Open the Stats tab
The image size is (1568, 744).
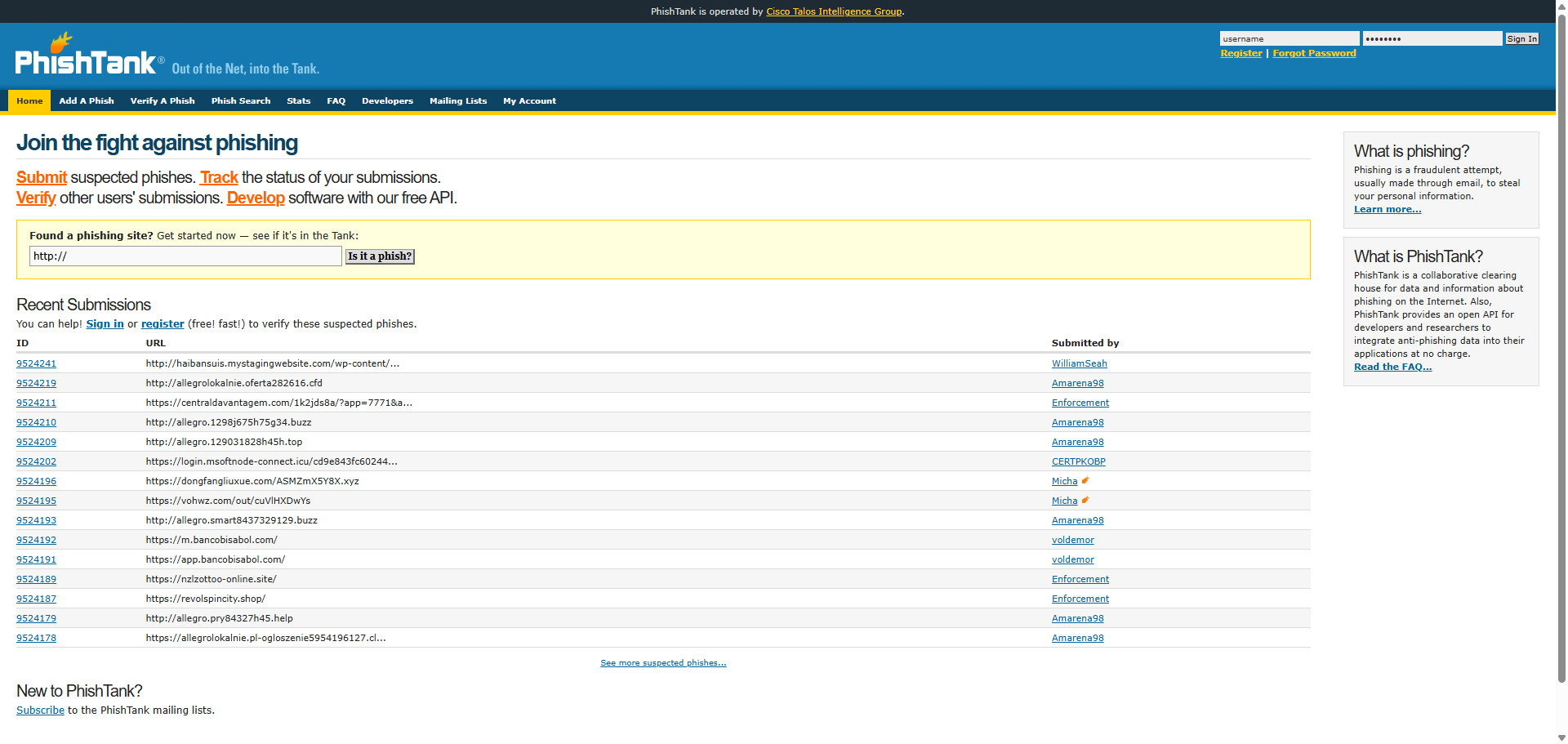point(299,100)
